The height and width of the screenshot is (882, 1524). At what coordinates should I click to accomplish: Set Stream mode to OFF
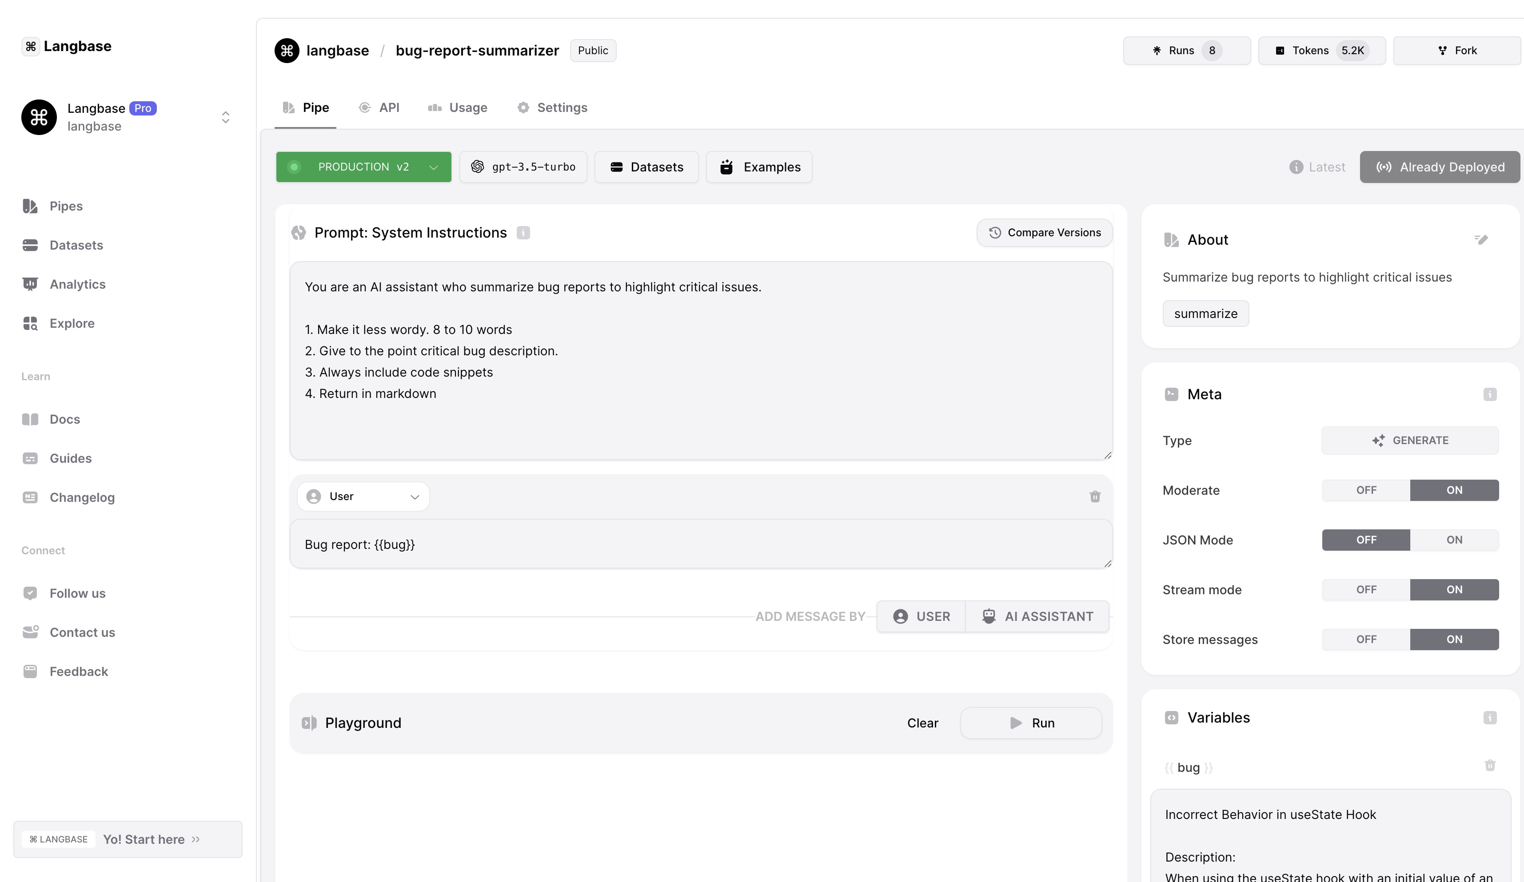point(1365,589)
